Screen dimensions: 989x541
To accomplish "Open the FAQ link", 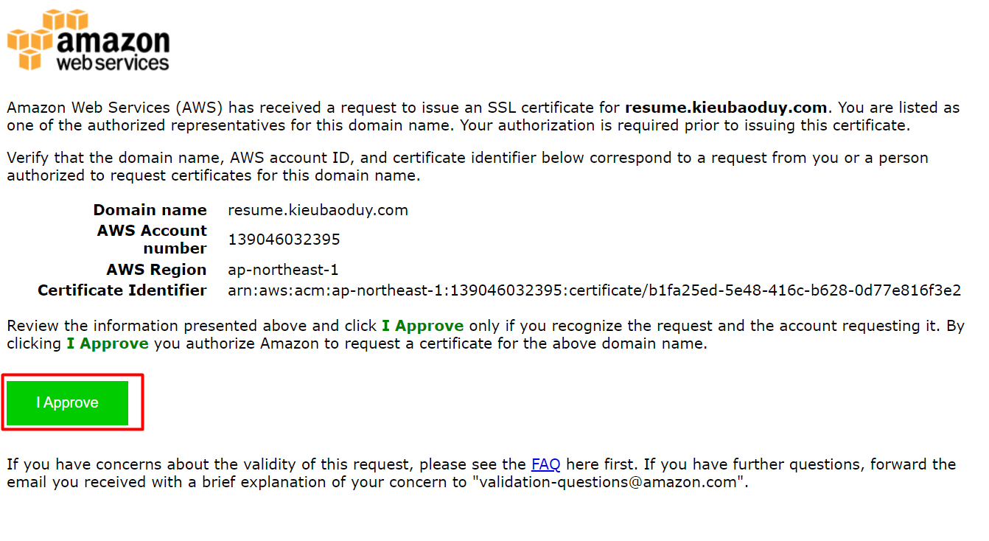I will 545,464.
